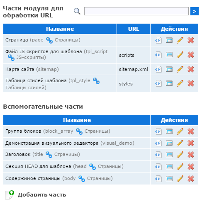Open table icon for Секция HEAD row
Image resolution: width=202 pixels, height=204 pixels.
click(x=169, y=167)
